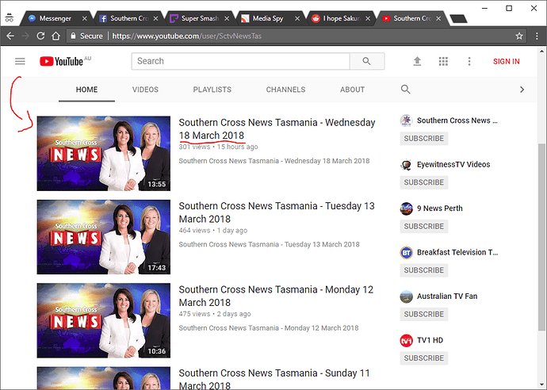Viewport: 547px width, 390px height.
Task: Close the Media Spy tab
Action: coord(297,18)
